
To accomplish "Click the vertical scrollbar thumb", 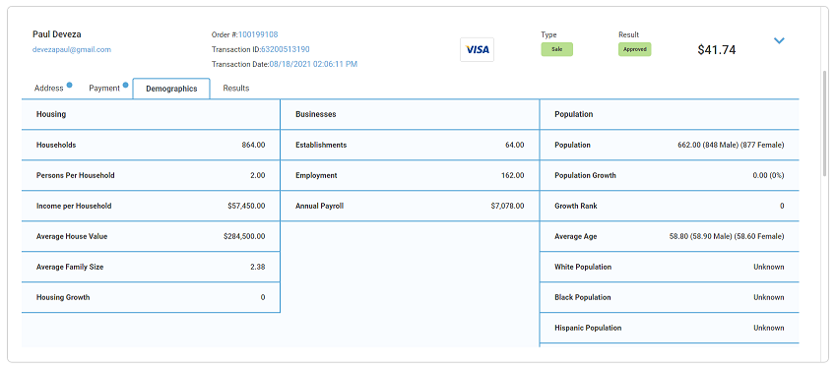I will click(825, 124).
